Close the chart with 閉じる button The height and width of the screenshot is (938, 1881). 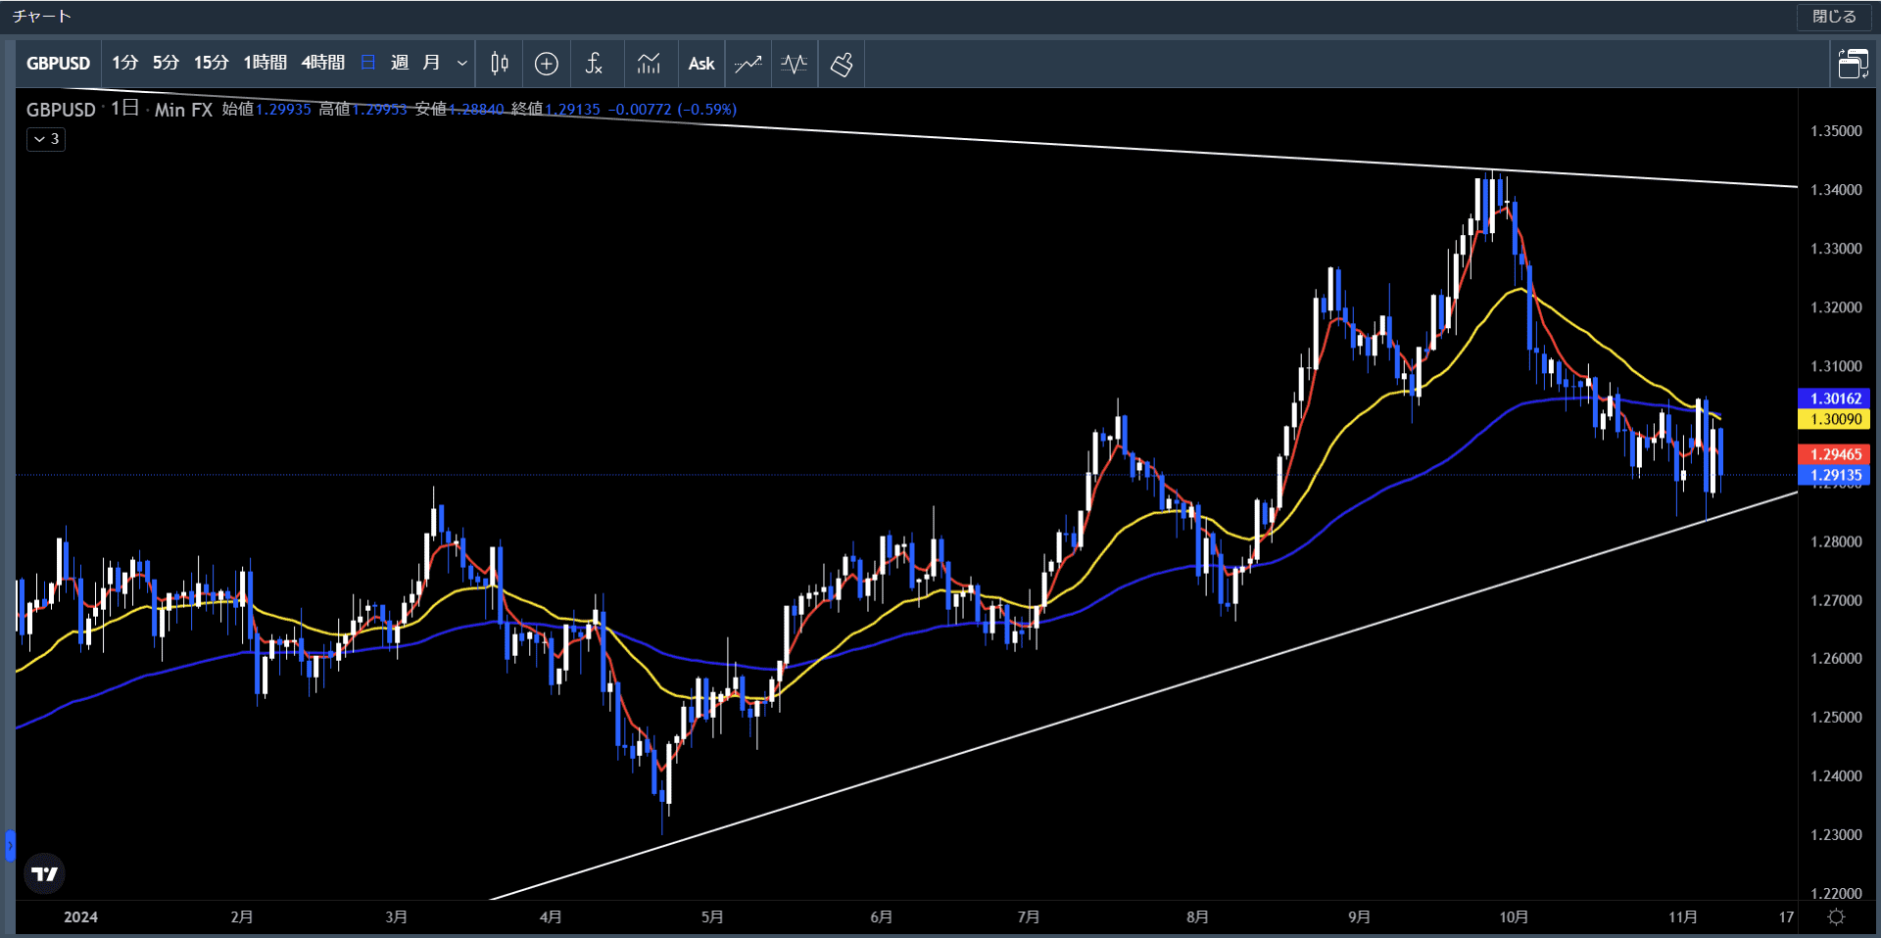(1834, 17)
